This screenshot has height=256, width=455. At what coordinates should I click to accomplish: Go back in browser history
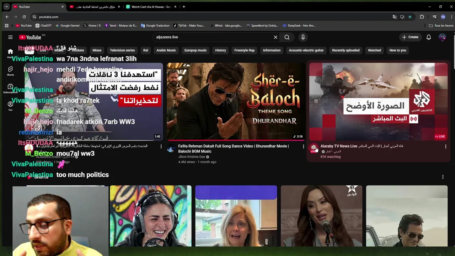tap(7, 17)
